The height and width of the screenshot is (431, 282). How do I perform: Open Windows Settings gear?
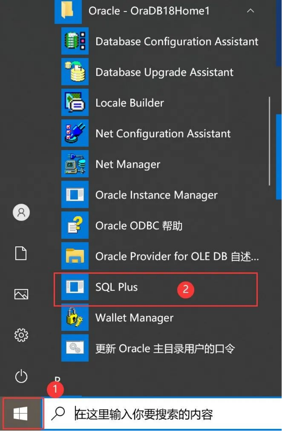tap(21, 335)
